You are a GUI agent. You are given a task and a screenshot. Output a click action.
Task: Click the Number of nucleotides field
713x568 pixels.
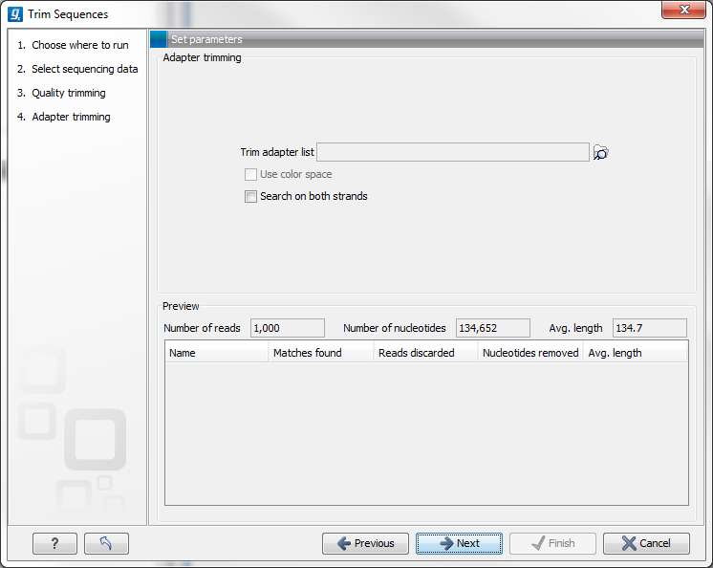coord(492,328)
